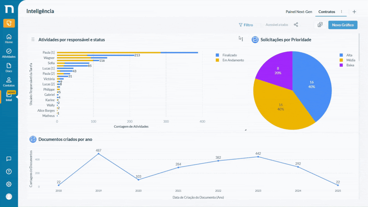Click the Wagner bar label
Image resolution: width=368 pixels, height=207 pixels.
point(49,58)
